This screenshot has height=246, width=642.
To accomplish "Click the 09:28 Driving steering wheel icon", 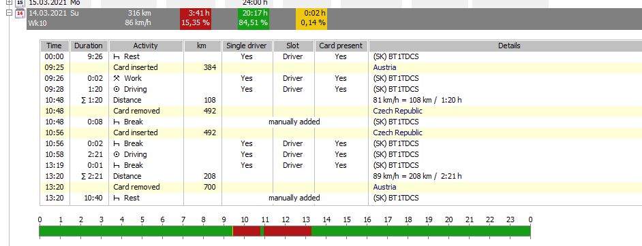I will click(x=117, y=89).
